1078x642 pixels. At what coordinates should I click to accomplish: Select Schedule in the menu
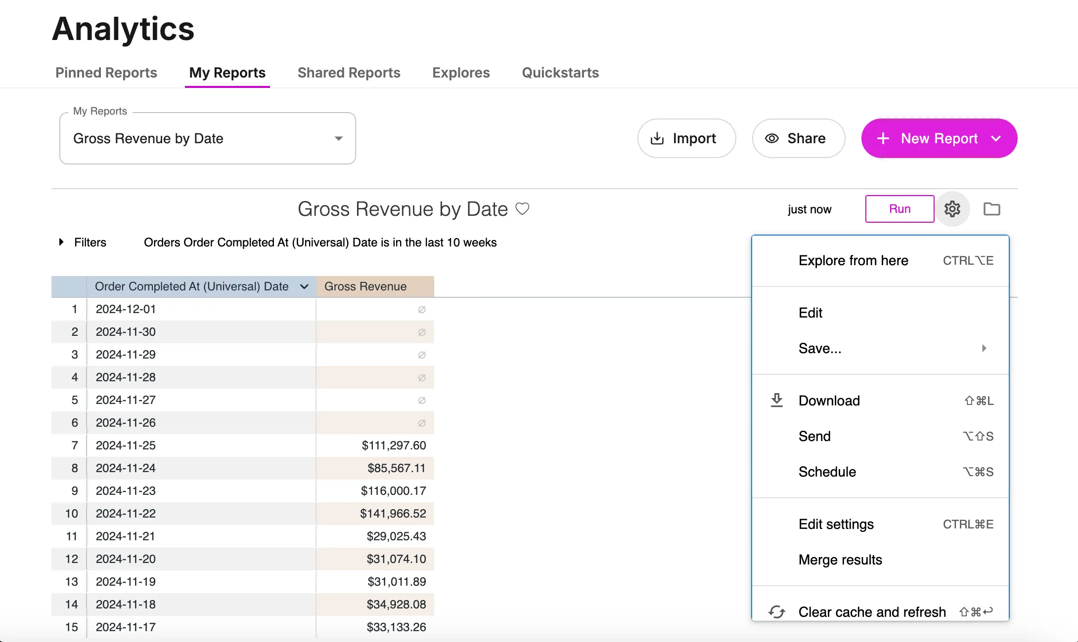point(880,472)
